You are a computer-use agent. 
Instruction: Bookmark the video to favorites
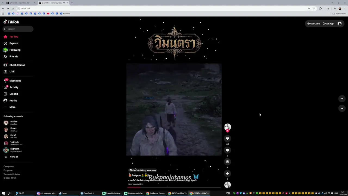[228, 162]
